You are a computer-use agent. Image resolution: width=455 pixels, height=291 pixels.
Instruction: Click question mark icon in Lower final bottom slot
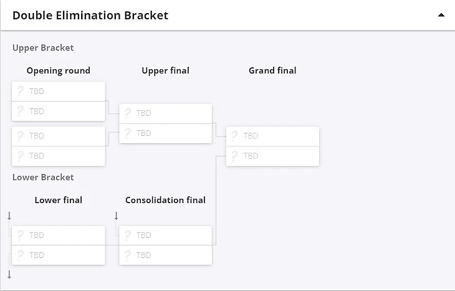click(x=20, y=255)
